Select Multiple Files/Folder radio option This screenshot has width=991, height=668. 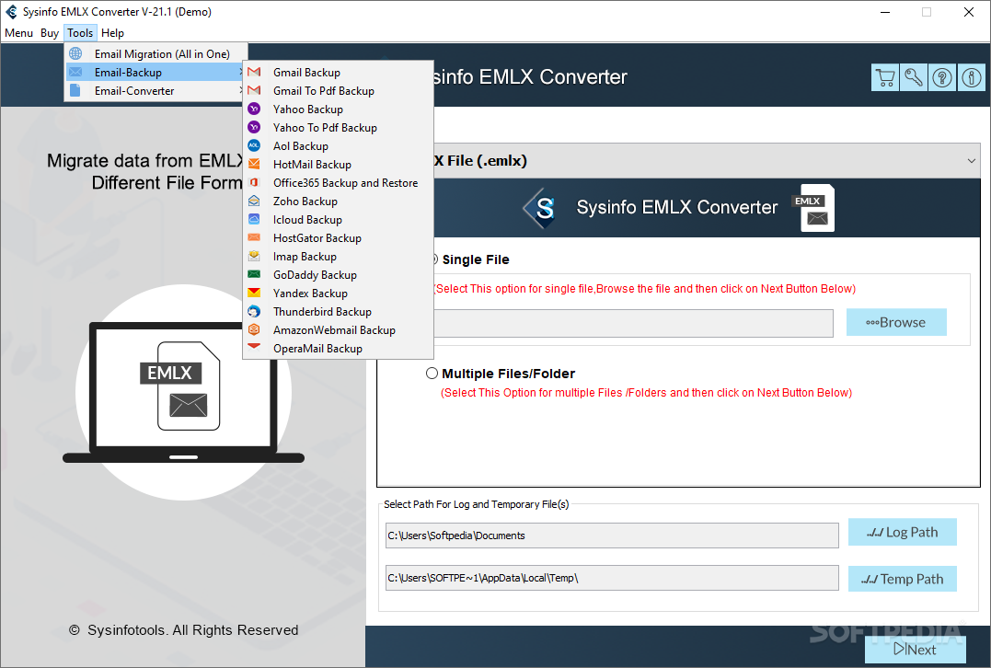point(432,373)
